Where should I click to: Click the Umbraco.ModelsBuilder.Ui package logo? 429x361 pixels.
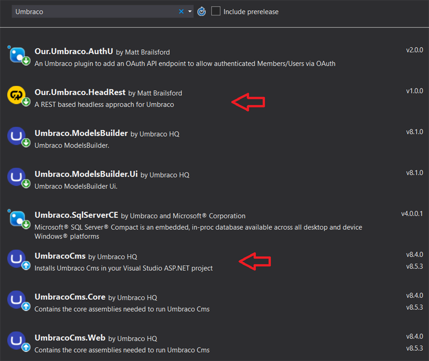click(16, 177)
